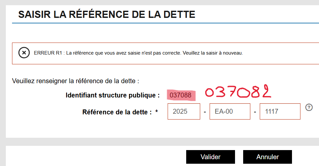Click the highlighted identifier 037088
This screenshot has height=166, width=319.
pos(181,95)
